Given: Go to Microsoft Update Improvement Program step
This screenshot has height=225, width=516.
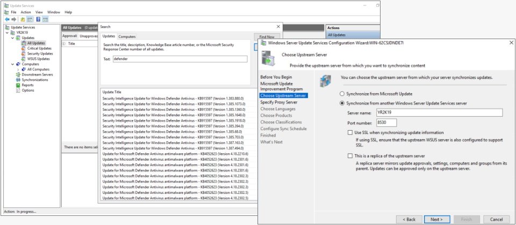Looking at the screenshot, I should [281, 86].
